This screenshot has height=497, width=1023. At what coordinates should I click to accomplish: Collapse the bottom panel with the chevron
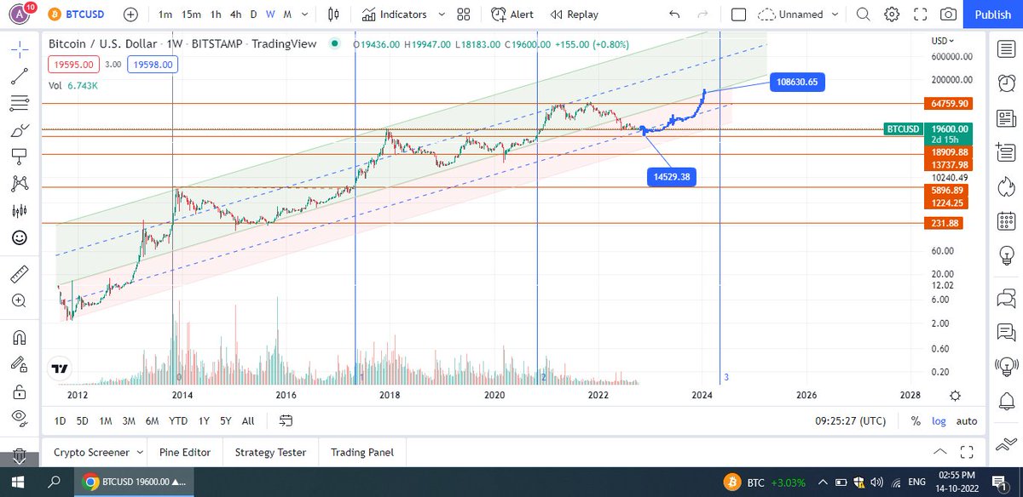(x=939, y=452)
